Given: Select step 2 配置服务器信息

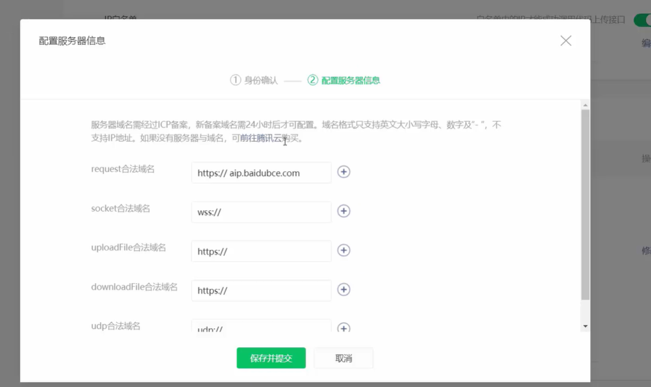Looking at the screenshot, I should click(344, 80).
